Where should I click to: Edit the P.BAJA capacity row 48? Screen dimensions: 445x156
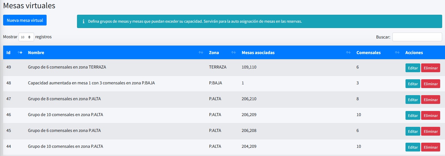[x=413, y=84]
